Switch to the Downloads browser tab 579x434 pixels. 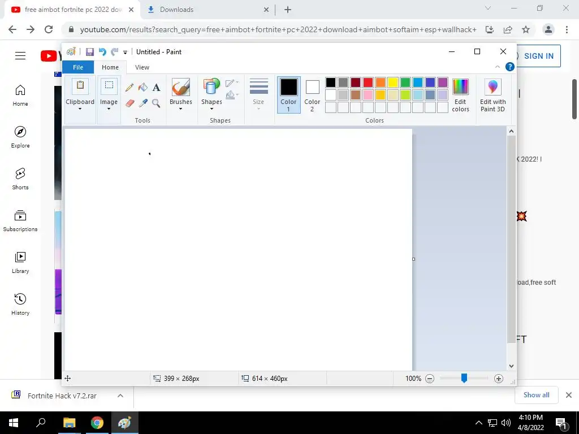209,10
